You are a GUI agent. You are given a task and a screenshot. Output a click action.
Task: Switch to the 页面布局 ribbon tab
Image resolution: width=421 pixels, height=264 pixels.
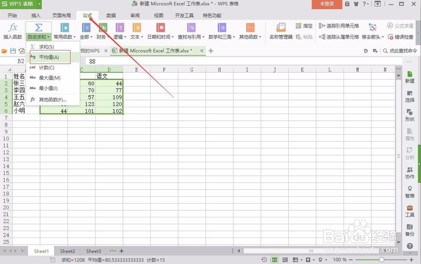click(x=61, y=15)
